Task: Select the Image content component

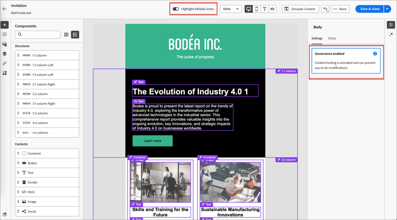Action: 47,201
